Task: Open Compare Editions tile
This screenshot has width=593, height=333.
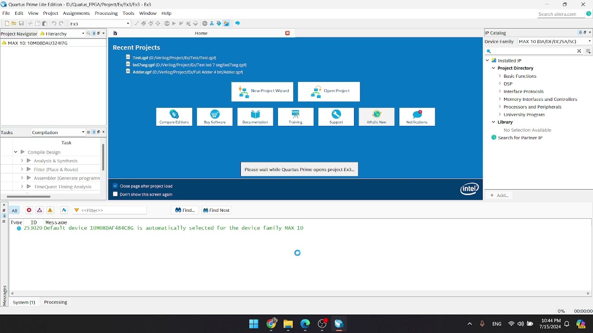Action: [174, 117]
